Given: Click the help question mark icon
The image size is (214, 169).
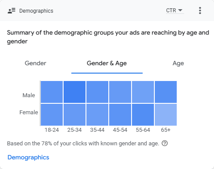Looking at the screenshot, I should point(164,143).
